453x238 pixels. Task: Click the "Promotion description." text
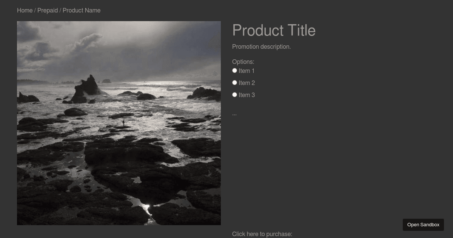click(261, 47)
